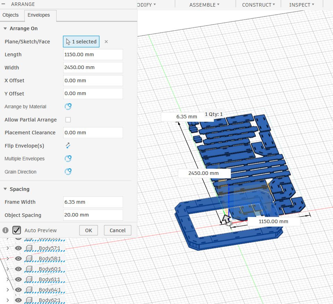Select Body60:1 label in the browser
Image resolution: width=333 pixels, height=304 pixels.
tap(50, 269)
